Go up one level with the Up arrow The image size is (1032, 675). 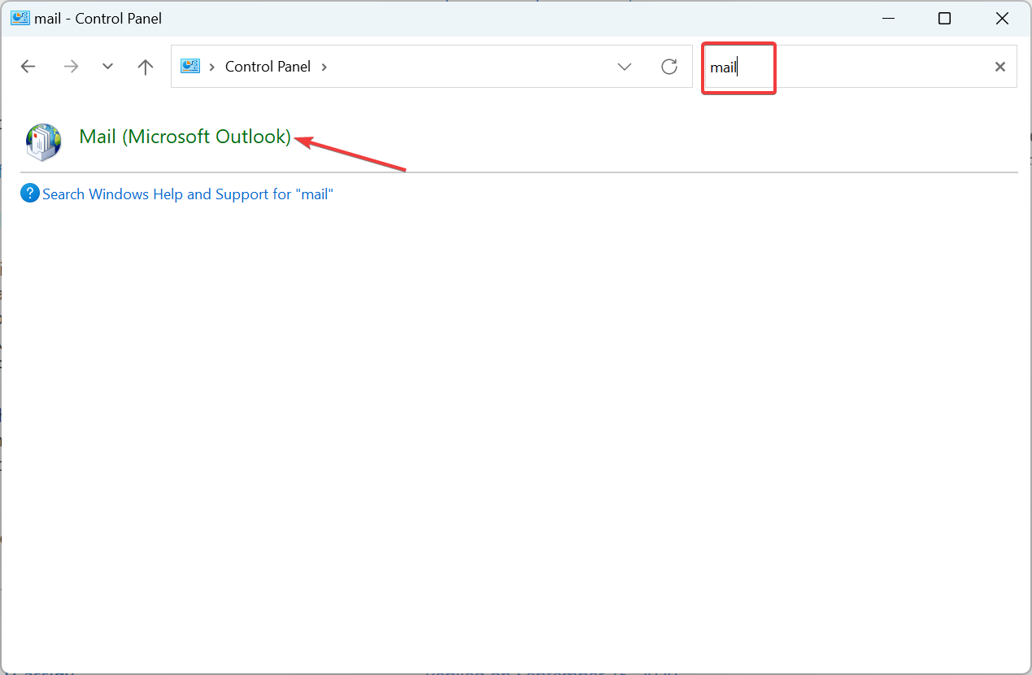pos(146,67)
